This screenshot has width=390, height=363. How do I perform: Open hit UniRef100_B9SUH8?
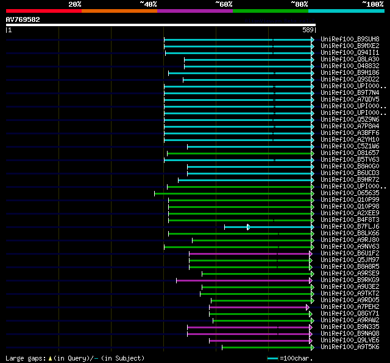click(350, 39)
